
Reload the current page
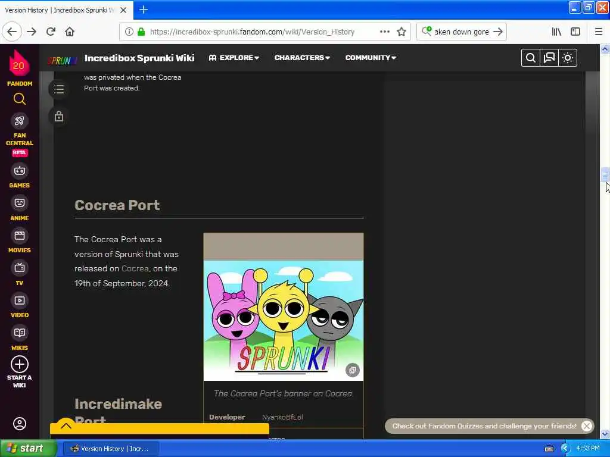pos(51,32)
